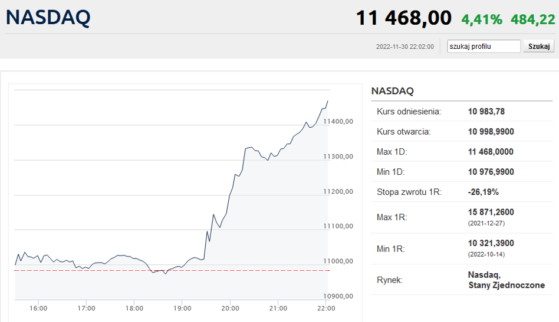The width and height of the screenshot is (559, 322).
Task: Click the return value -26,19%
Action: 483,192
